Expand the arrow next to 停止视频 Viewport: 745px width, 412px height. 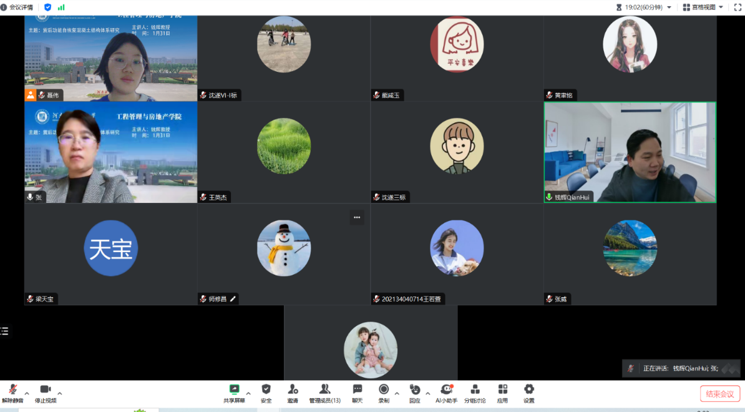[60, 393]
